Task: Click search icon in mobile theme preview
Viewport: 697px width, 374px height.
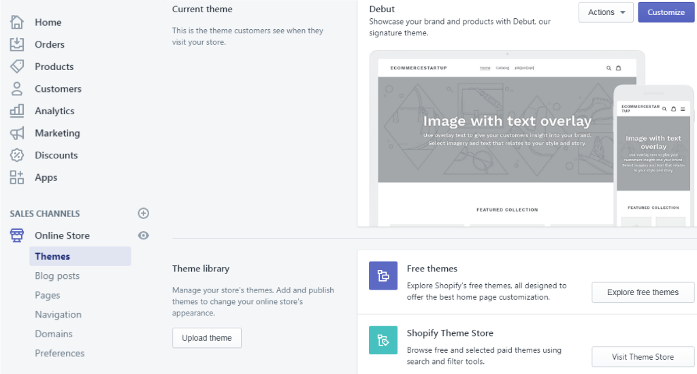Action: click(664, 109)
